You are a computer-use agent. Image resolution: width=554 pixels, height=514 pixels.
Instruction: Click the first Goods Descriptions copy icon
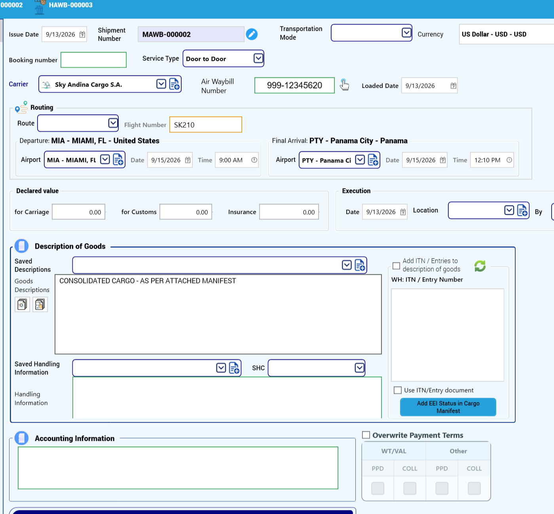pyautogui.click(x=22, y=304)
